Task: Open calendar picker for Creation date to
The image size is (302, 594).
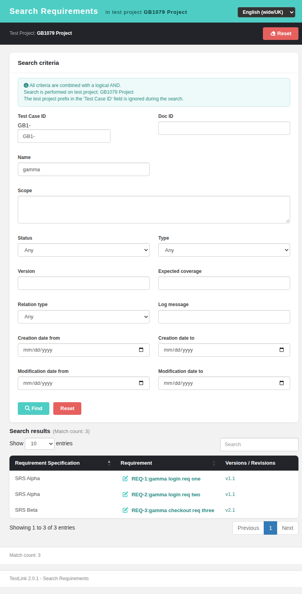Action: pyautogui.click(x=282, y=350)
